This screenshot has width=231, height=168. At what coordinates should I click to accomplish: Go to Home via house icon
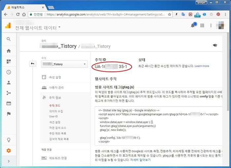[x=9, y=51]
